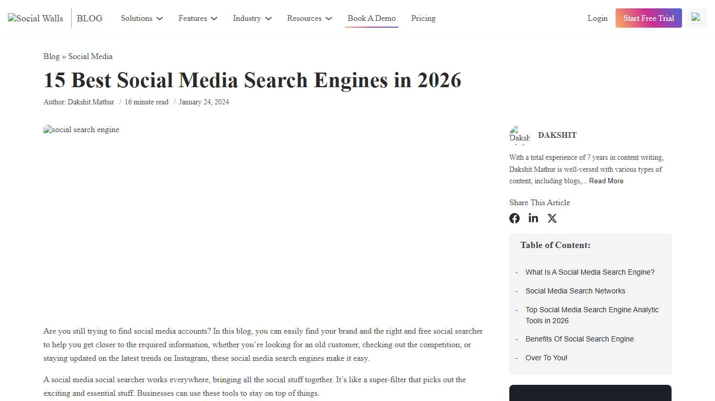Jump to 'Benefits Of Social Search Engine'
715x401 pixels.
[579, 339]
